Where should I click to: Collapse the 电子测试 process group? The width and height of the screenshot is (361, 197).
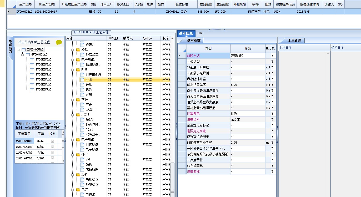point(73,140)
